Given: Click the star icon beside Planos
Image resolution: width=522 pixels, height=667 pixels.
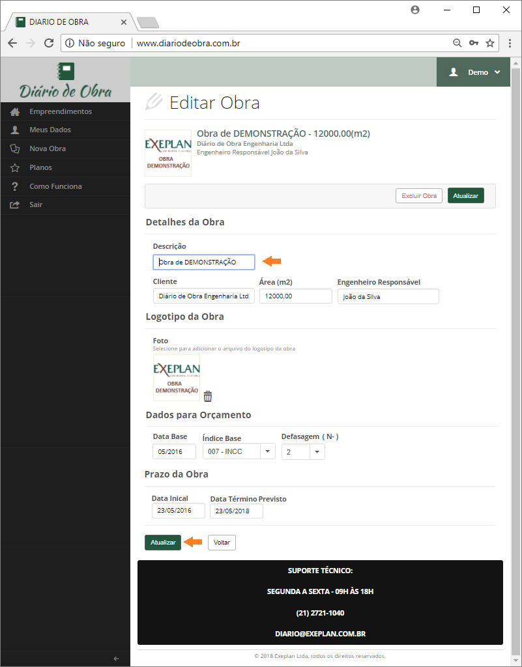Looking at the screenshot, I should click(15, 167).
